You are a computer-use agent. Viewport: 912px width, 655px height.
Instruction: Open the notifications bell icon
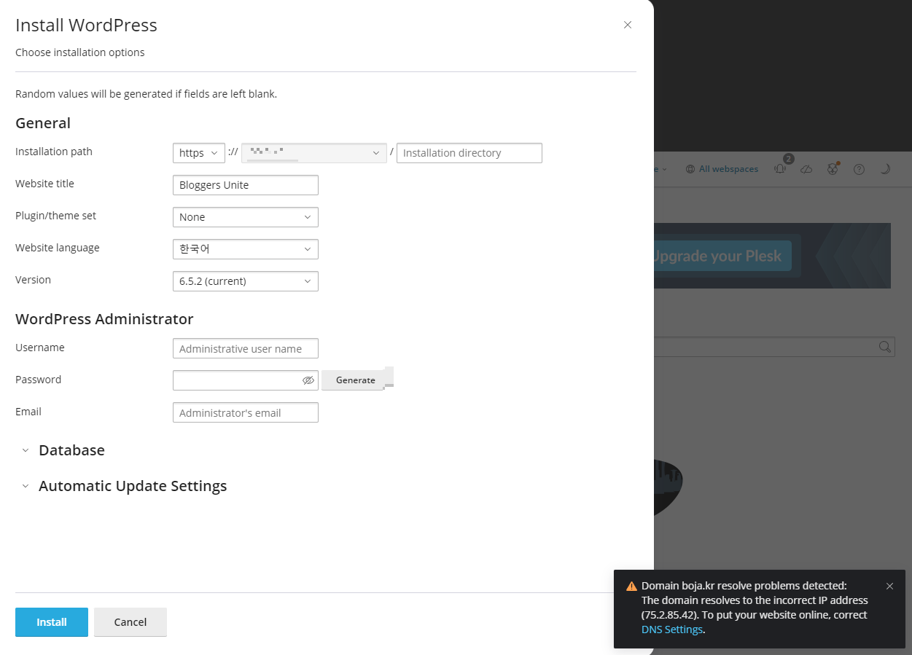point(781,168)
